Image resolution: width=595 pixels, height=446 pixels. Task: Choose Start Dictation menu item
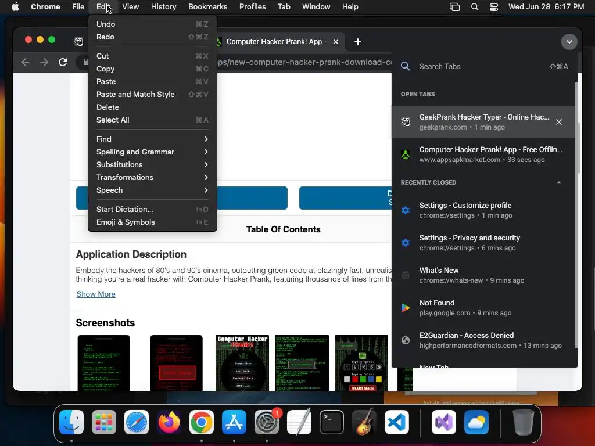point(152,209)
